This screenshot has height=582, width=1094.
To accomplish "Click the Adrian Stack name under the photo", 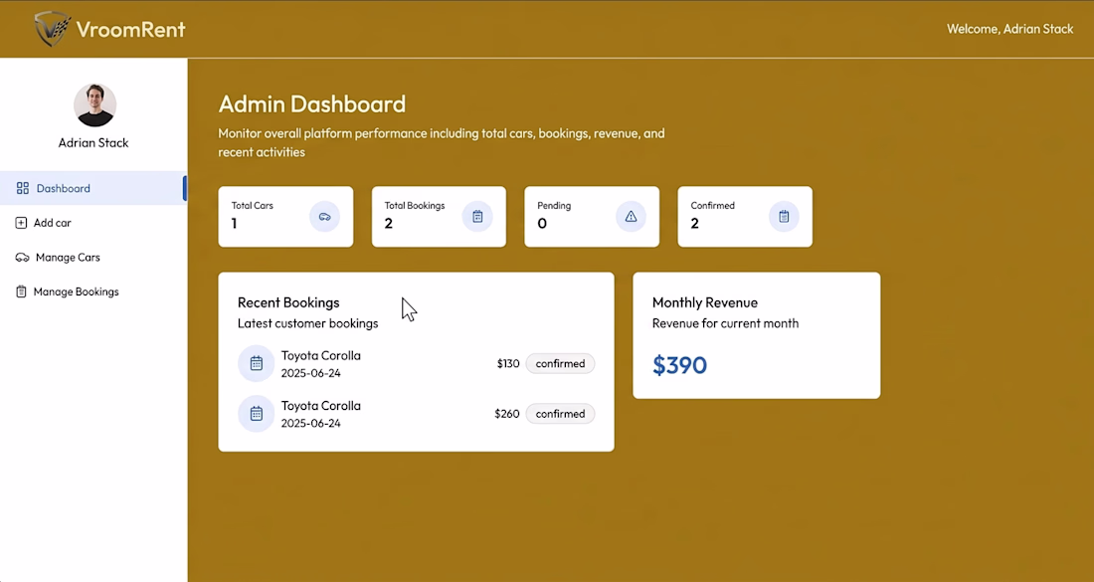I will click(x=93, y=142).
